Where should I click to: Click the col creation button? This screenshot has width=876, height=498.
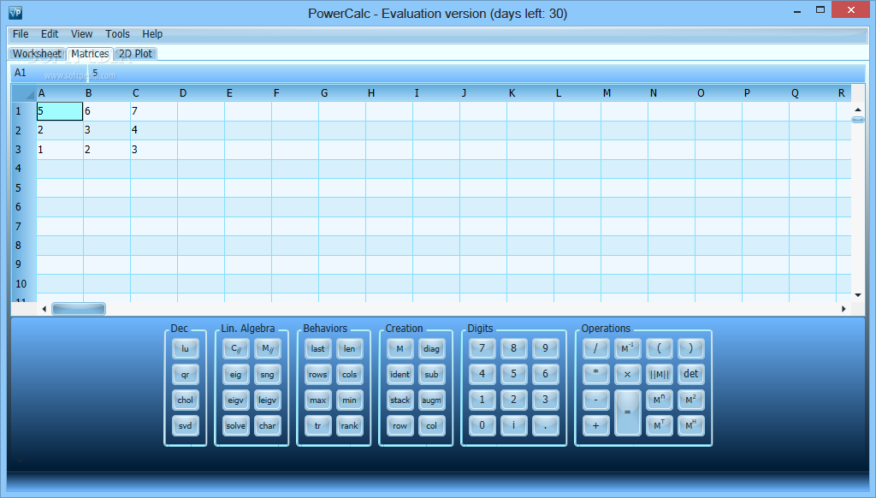[x=432, y=426]
